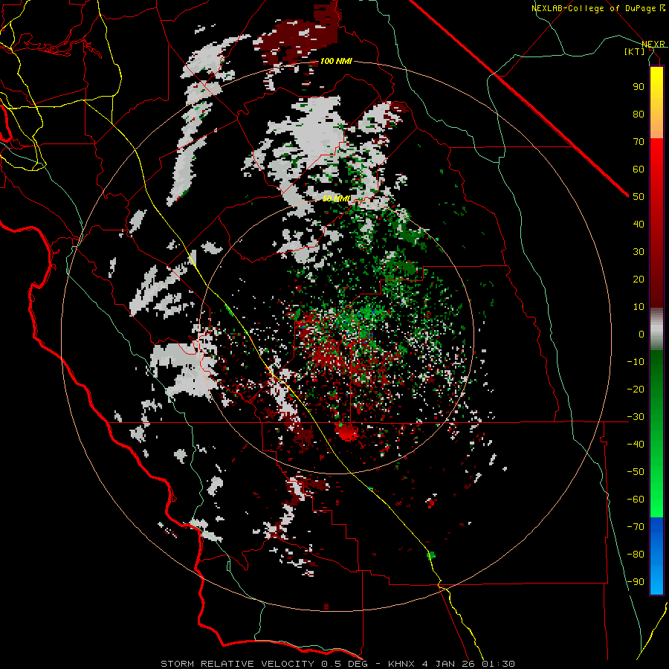The image size is (669, 669).
Task: Click the [KT] units label
Action: pyautogui.click(x=635, y=51)
